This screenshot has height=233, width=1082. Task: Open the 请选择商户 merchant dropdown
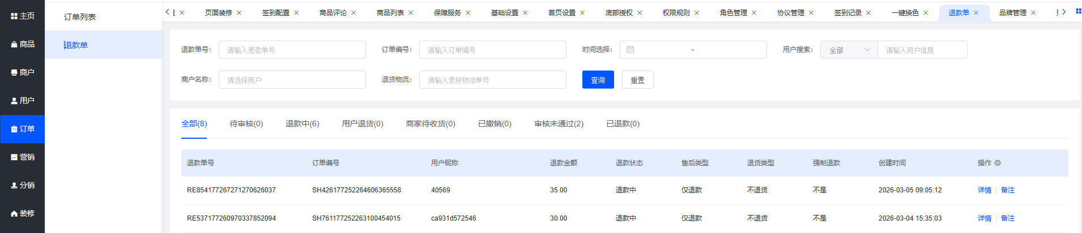[292, 80]
